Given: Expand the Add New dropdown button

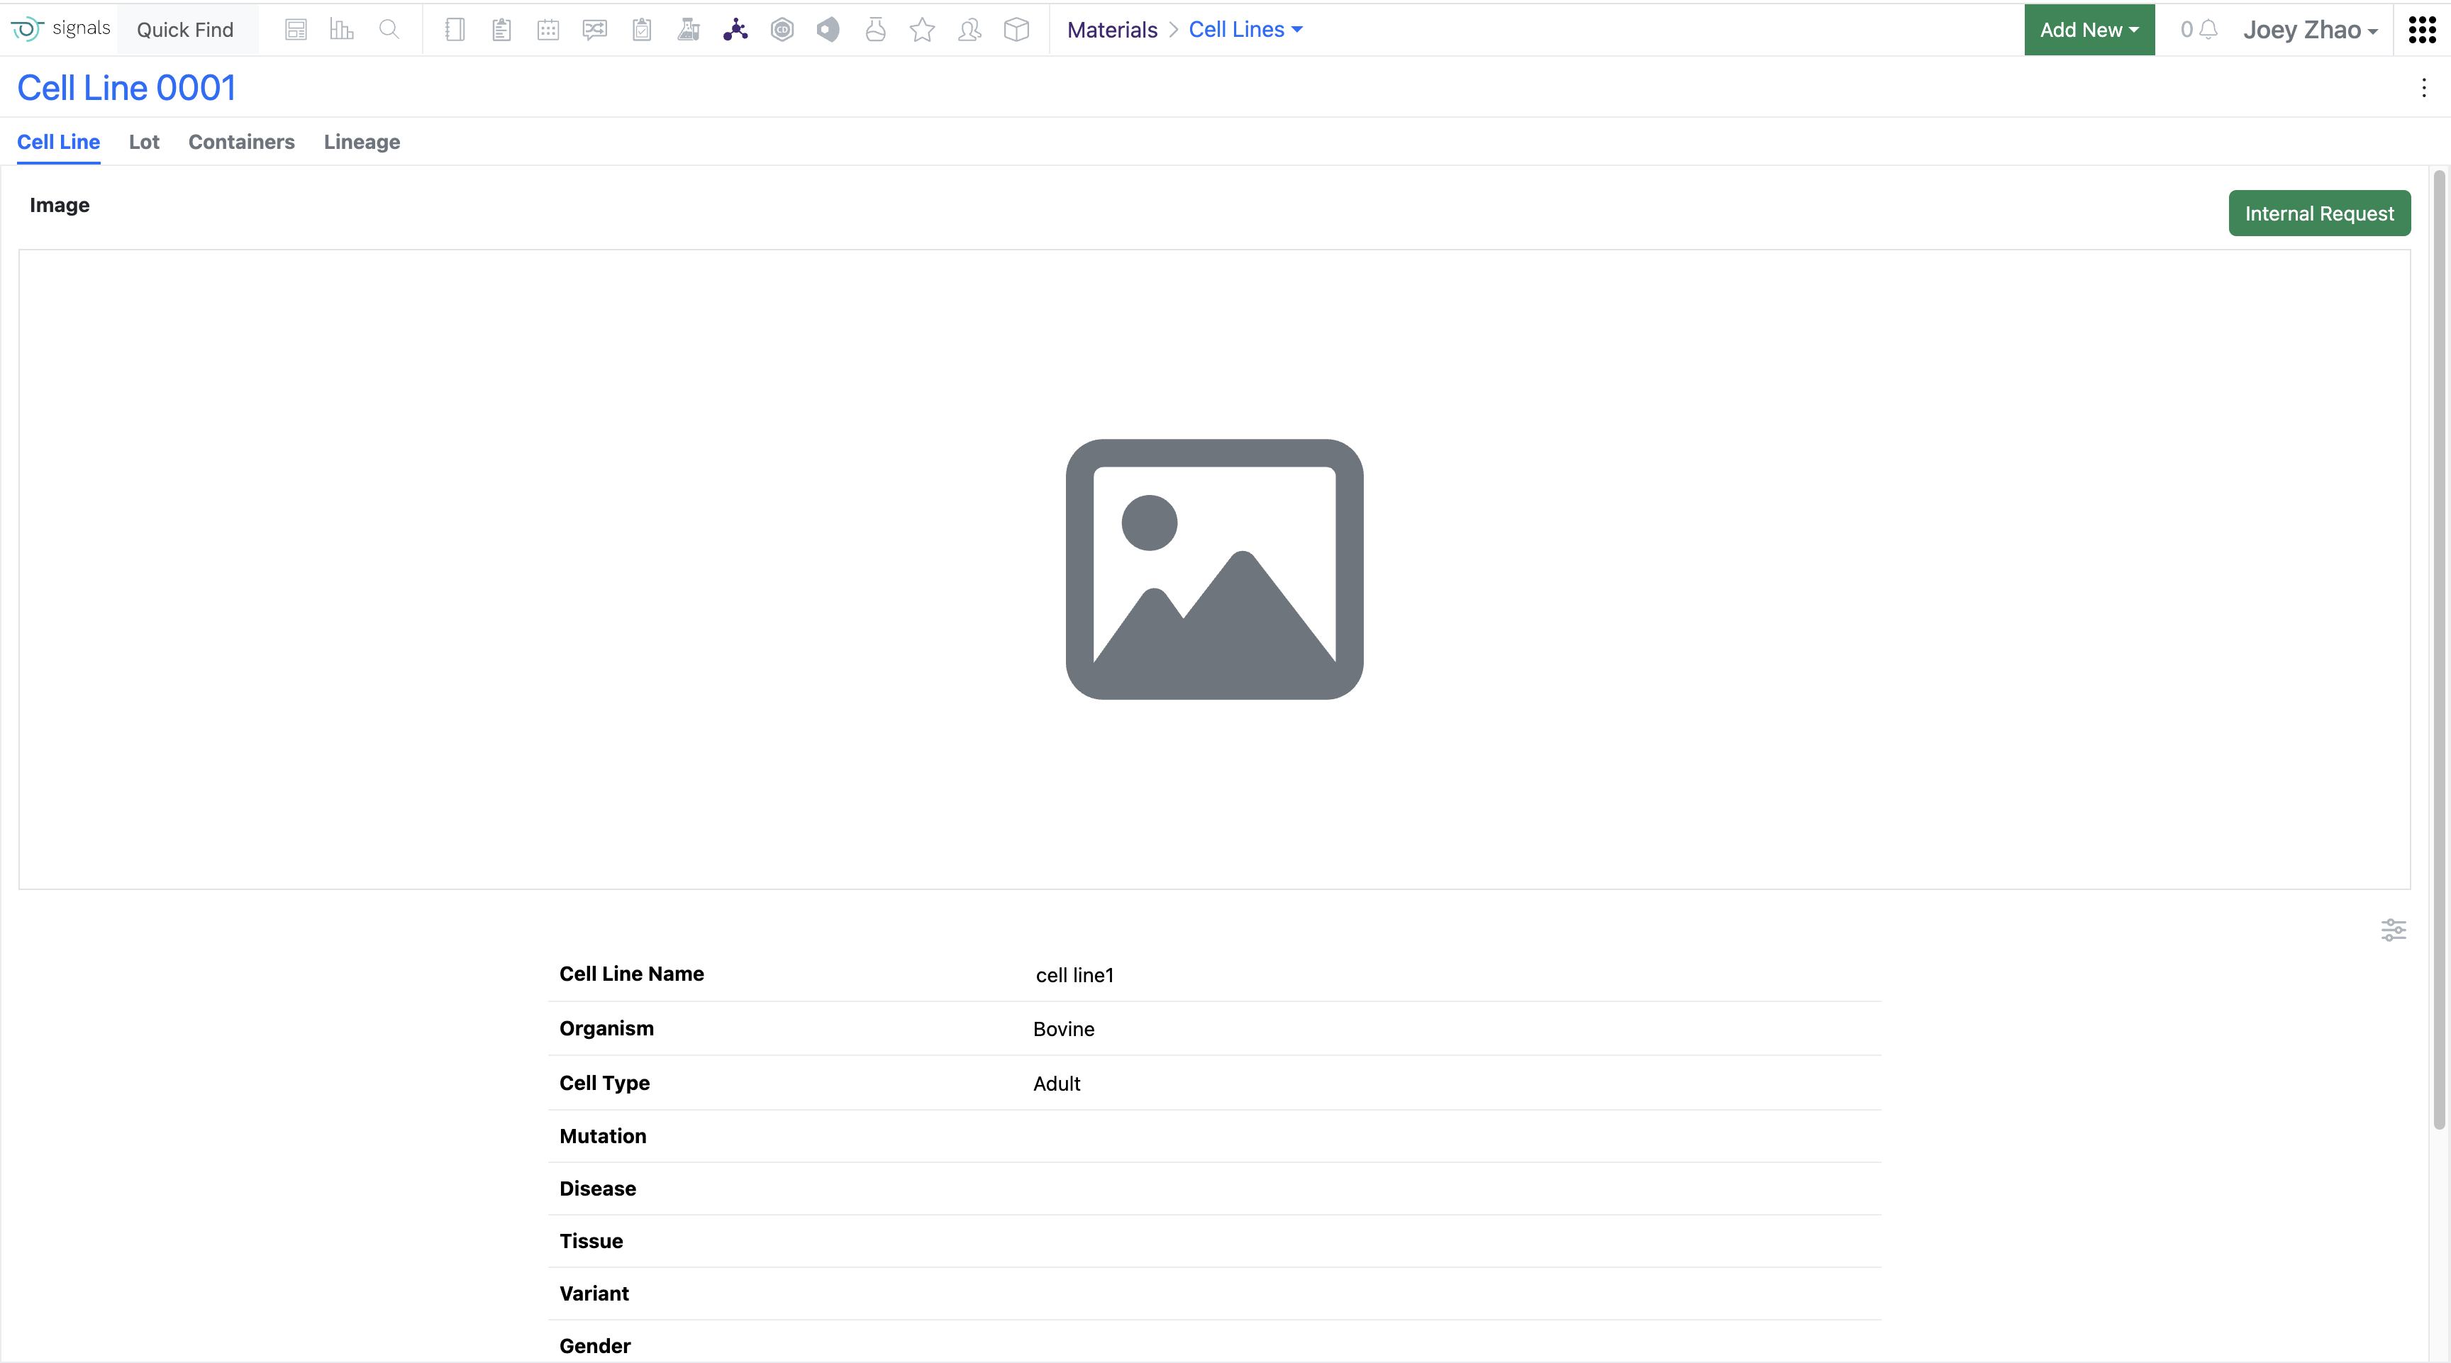Looking at the screenshot, I should point(2089,30).
